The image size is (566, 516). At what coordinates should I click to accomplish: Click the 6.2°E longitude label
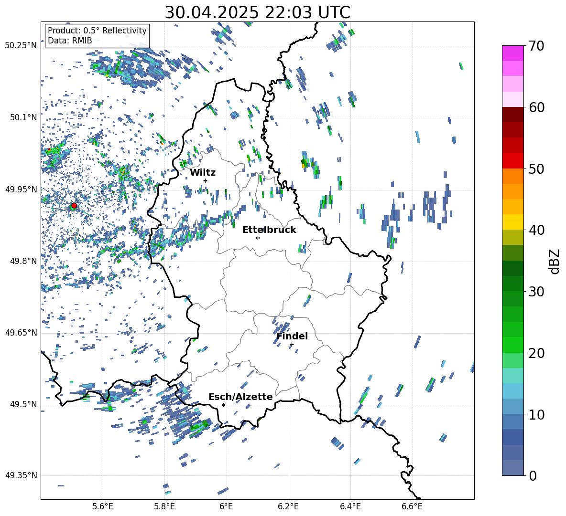tap(288, 506)
